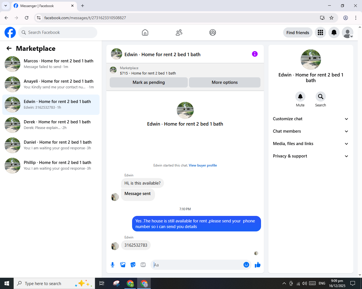This screenshot has height=289, width=362.
Task: Click Mark as pending button
Action: click(149, 82)
